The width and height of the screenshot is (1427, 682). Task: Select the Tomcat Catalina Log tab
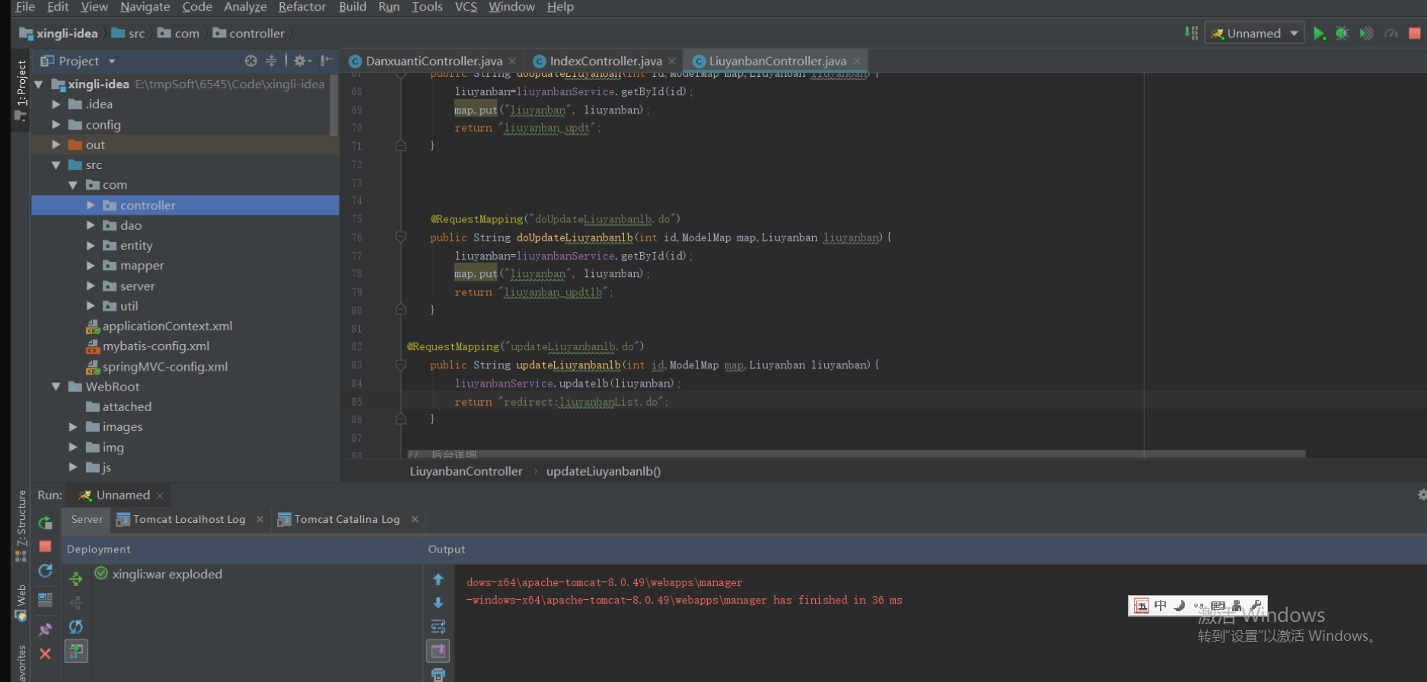point(346,519)
